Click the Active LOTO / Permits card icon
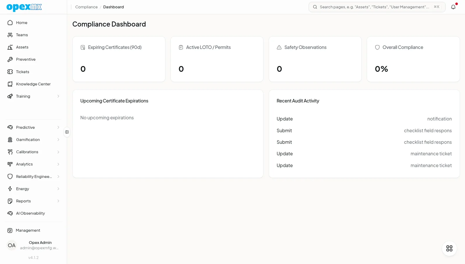Image resolution: width=465 pixels, height=264 pixels. click(181, 47)
